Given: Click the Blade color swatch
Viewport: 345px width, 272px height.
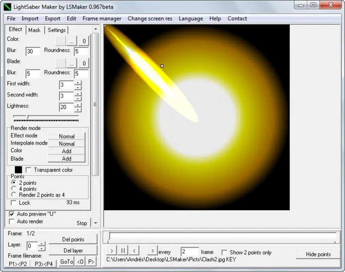Looking at the screenshot, I should pyautogui.click(x=60, y=63).
